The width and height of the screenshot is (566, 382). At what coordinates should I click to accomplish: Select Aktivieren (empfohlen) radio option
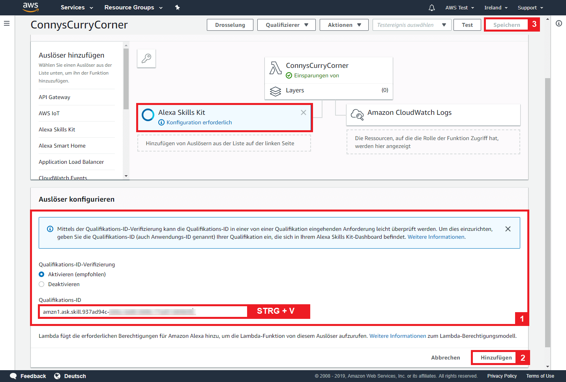point(41,274)
